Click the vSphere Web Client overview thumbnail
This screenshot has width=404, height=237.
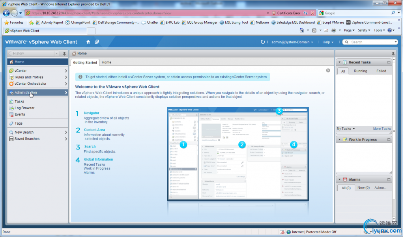238,154
